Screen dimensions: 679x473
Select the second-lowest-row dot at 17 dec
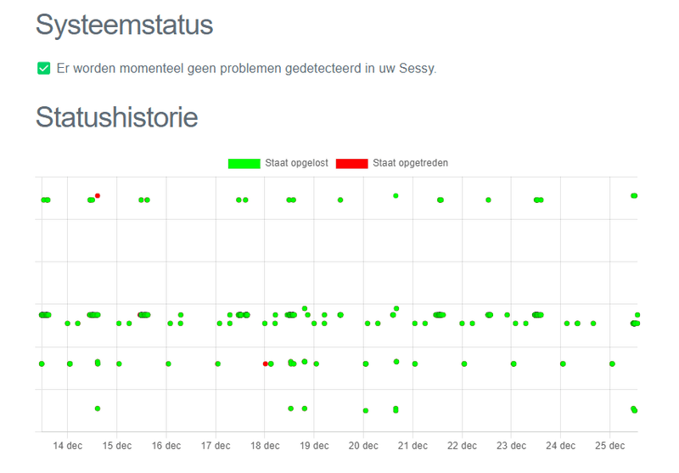218,363
